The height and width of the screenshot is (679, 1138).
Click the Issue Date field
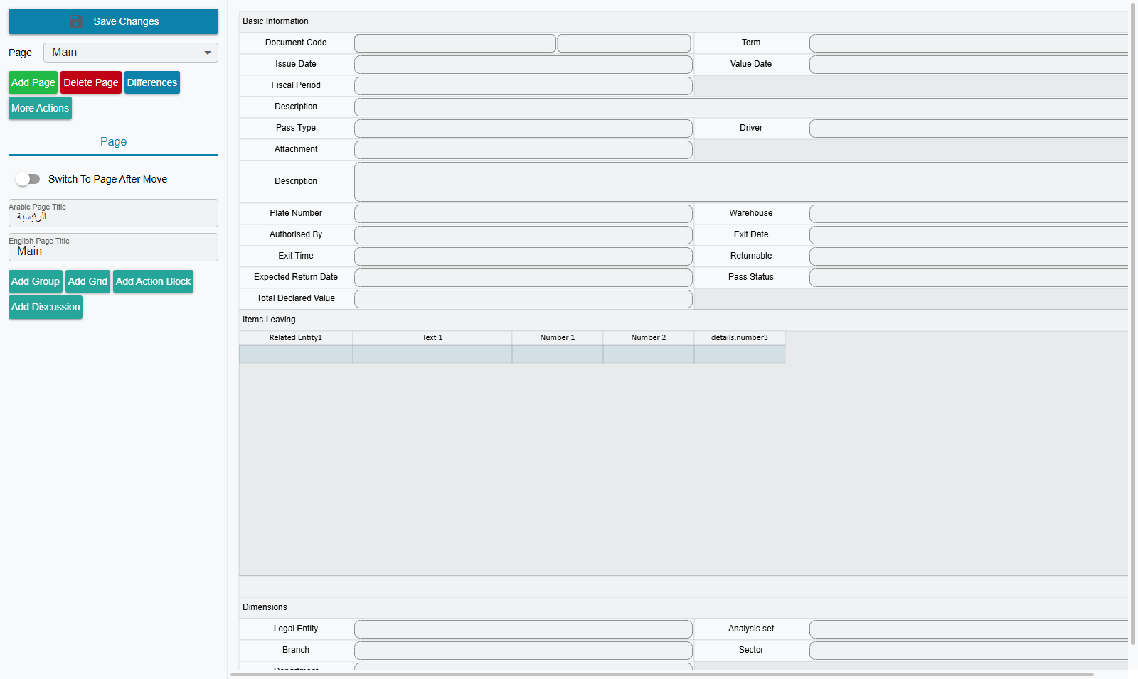pos(523,65)
